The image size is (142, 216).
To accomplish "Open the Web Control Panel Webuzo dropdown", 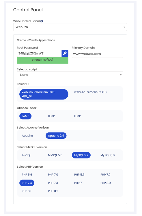I will (x=70, y=27).
